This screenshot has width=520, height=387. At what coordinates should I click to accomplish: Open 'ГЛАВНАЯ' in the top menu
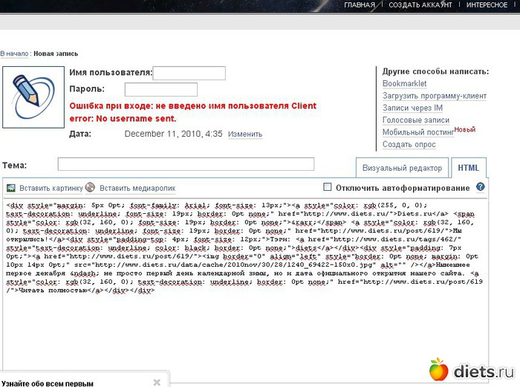pyautogui.click(x=360, y=5)
